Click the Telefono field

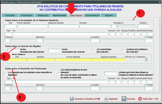tap(143, 26)
